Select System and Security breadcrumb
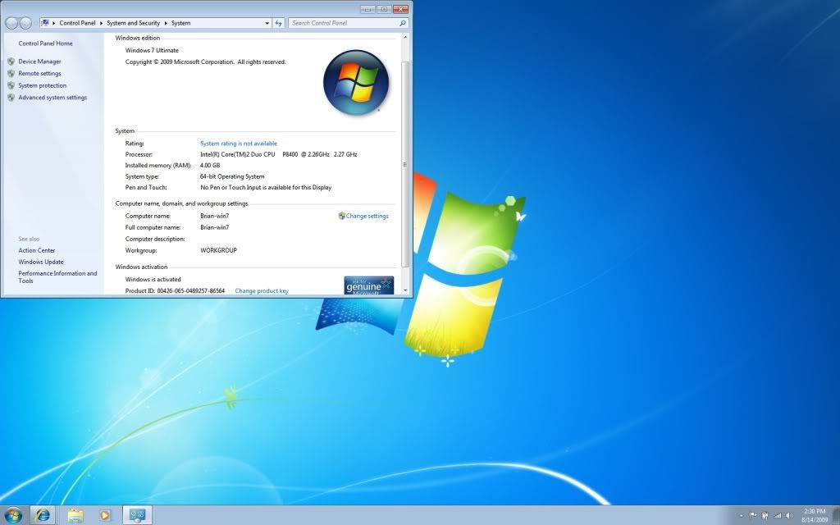 click(x=134, y=23)
